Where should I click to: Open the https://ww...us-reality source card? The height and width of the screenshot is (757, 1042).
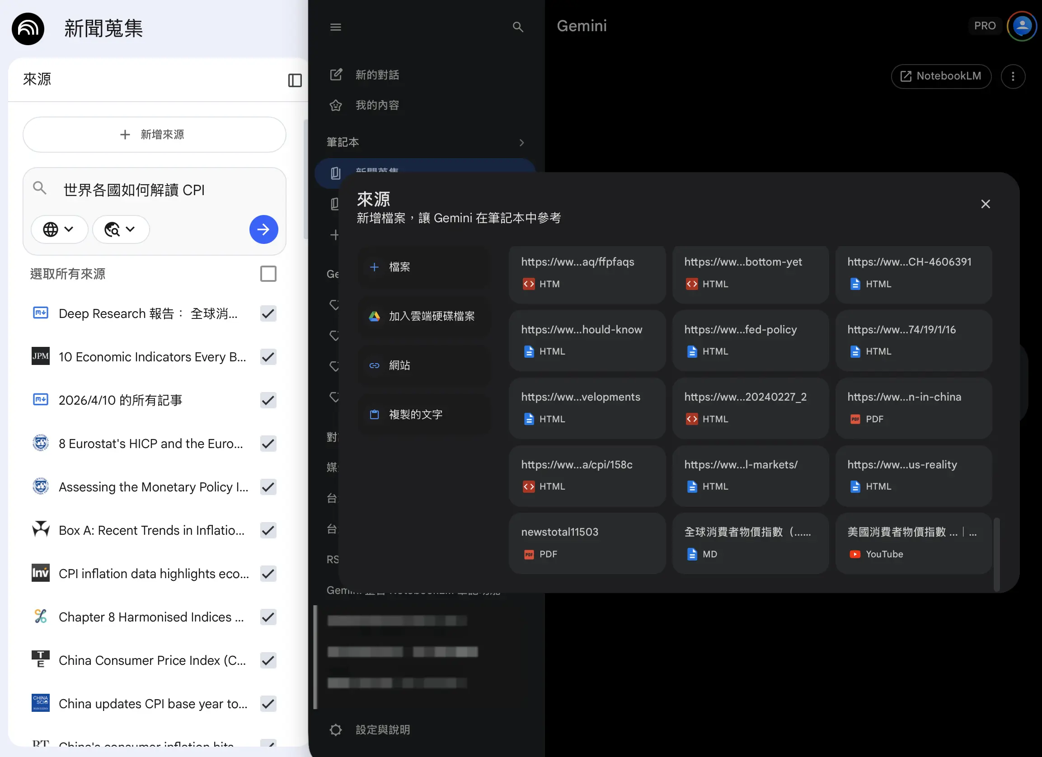click(x=913, y=476)
